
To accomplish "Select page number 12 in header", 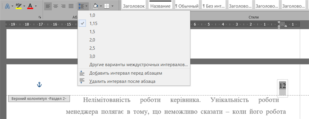I will coord(282,86).
